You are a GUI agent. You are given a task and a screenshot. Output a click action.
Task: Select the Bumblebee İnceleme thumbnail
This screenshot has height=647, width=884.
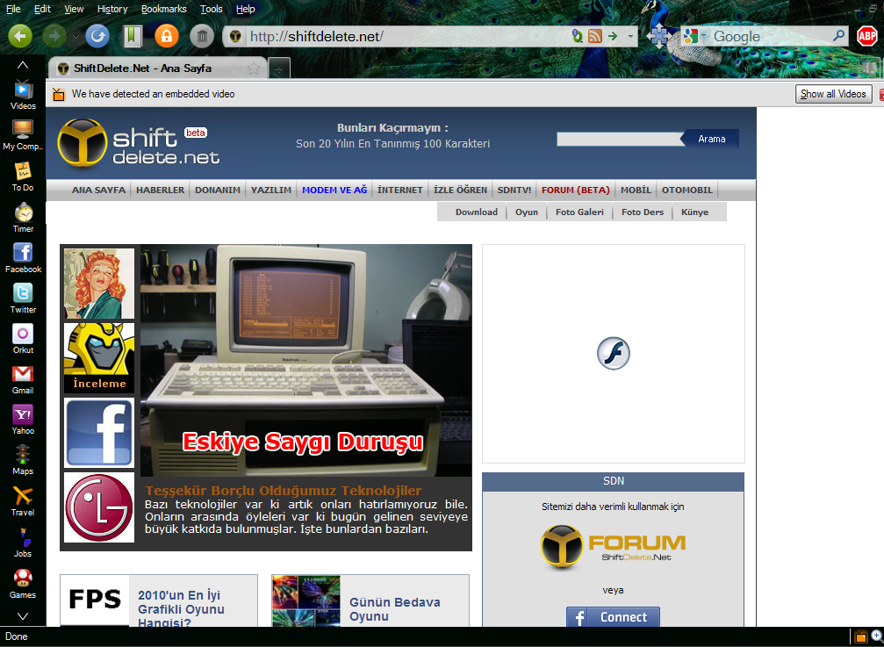point(99,358)
